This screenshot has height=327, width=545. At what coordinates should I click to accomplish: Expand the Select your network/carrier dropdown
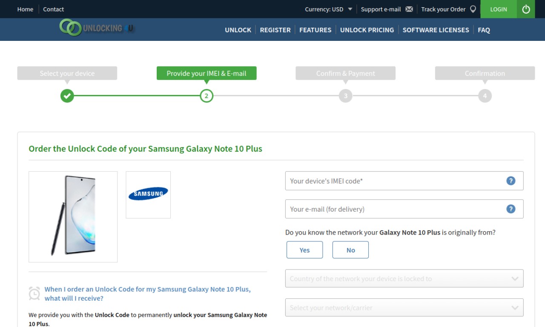(x=404, y=307)
